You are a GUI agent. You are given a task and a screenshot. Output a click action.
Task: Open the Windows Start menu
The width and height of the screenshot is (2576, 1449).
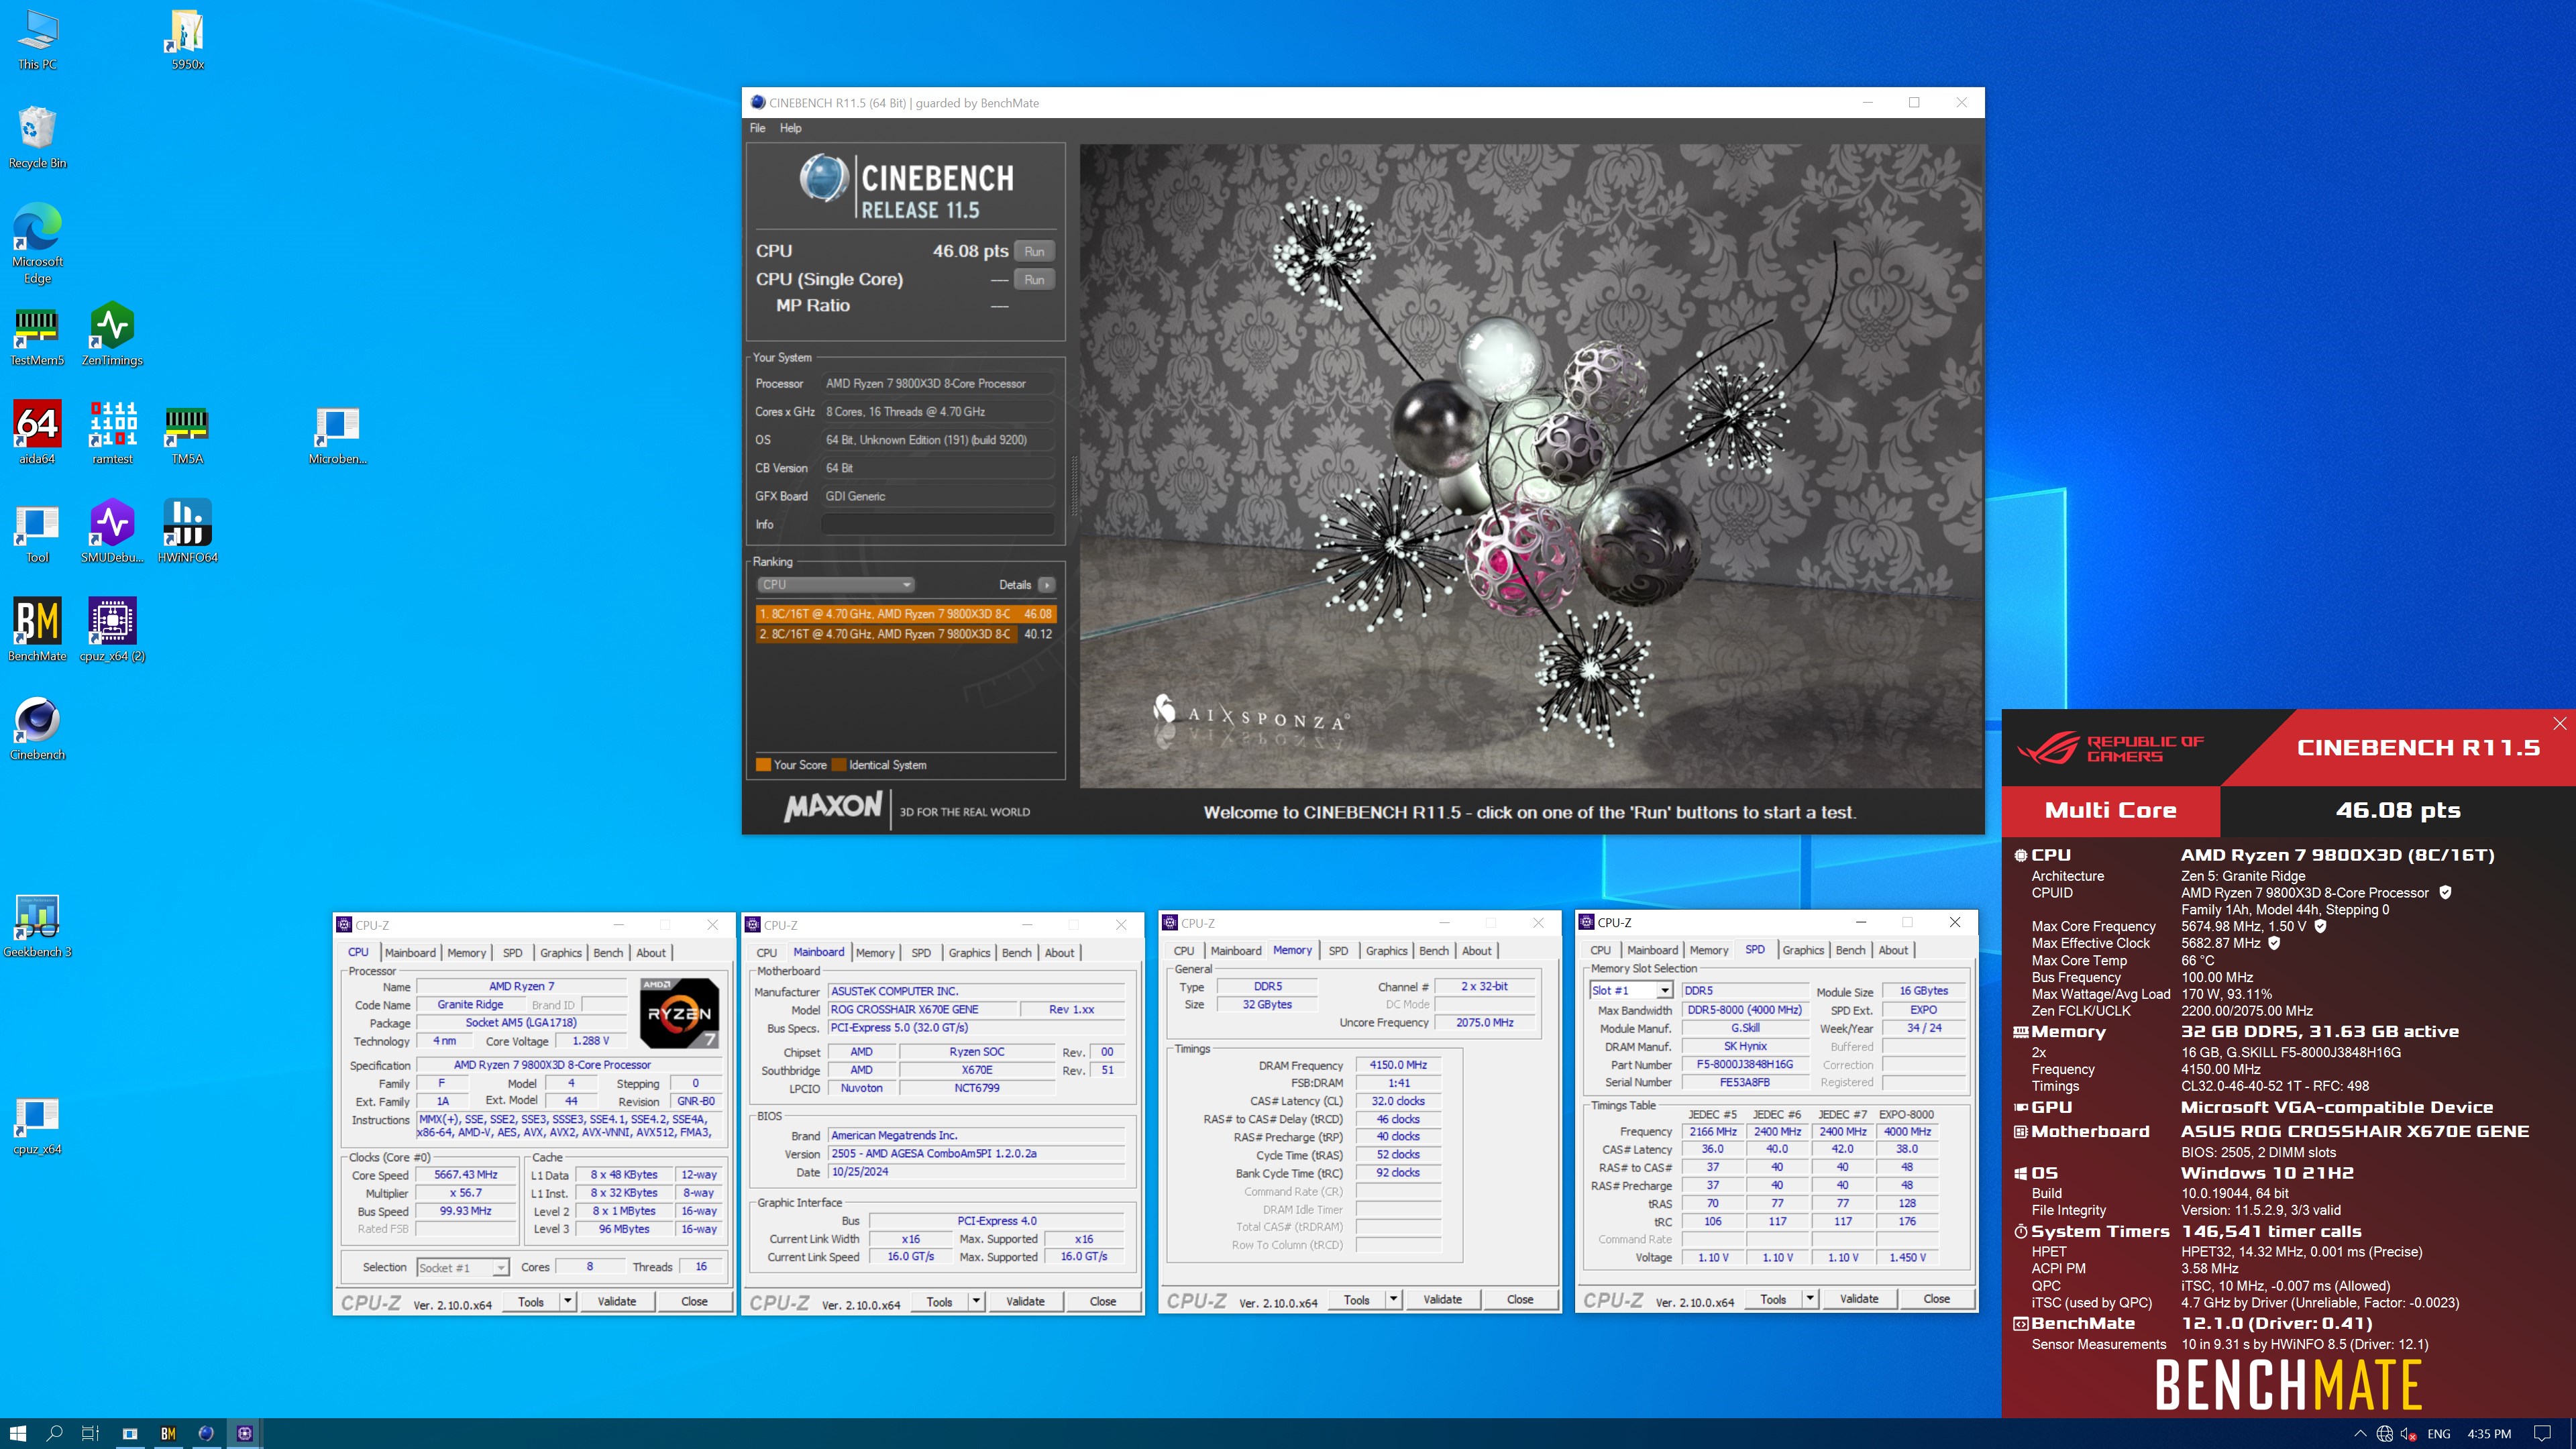(x=18, y=1433)
